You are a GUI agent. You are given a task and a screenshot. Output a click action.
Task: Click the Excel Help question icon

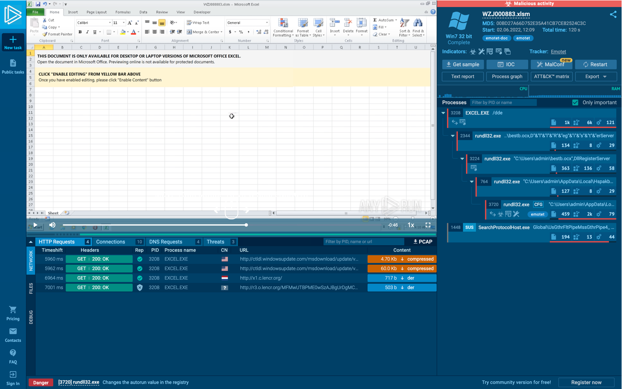(x=433, y=12)
